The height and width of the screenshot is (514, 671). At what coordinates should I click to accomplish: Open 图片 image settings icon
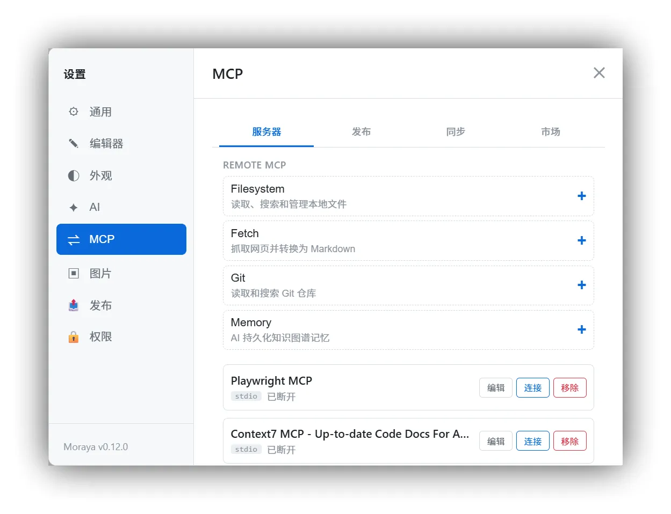(x=73, y=273)
